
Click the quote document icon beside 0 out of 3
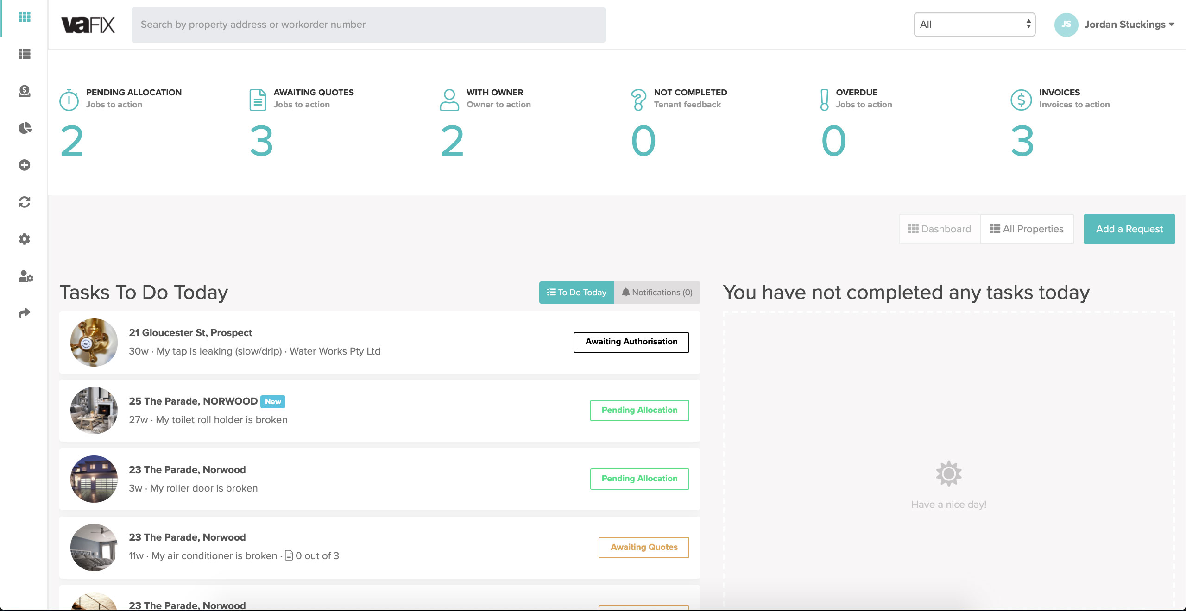[289, 555]
